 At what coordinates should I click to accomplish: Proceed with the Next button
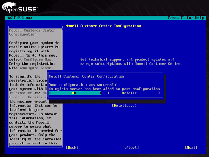191,147
